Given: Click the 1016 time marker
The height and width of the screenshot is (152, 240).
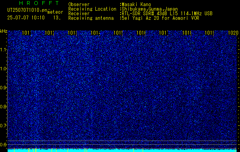Looking at the screenshot, I should point(141,33).
